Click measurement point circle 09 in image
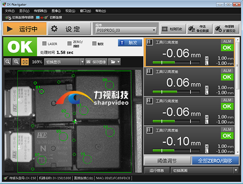The width and height of the screenshot is (243, 184). 109,85
